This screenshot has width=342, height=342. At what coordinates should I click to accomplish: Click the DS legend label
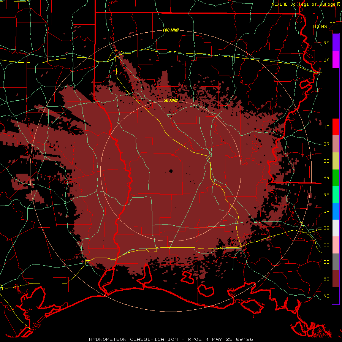326,228
